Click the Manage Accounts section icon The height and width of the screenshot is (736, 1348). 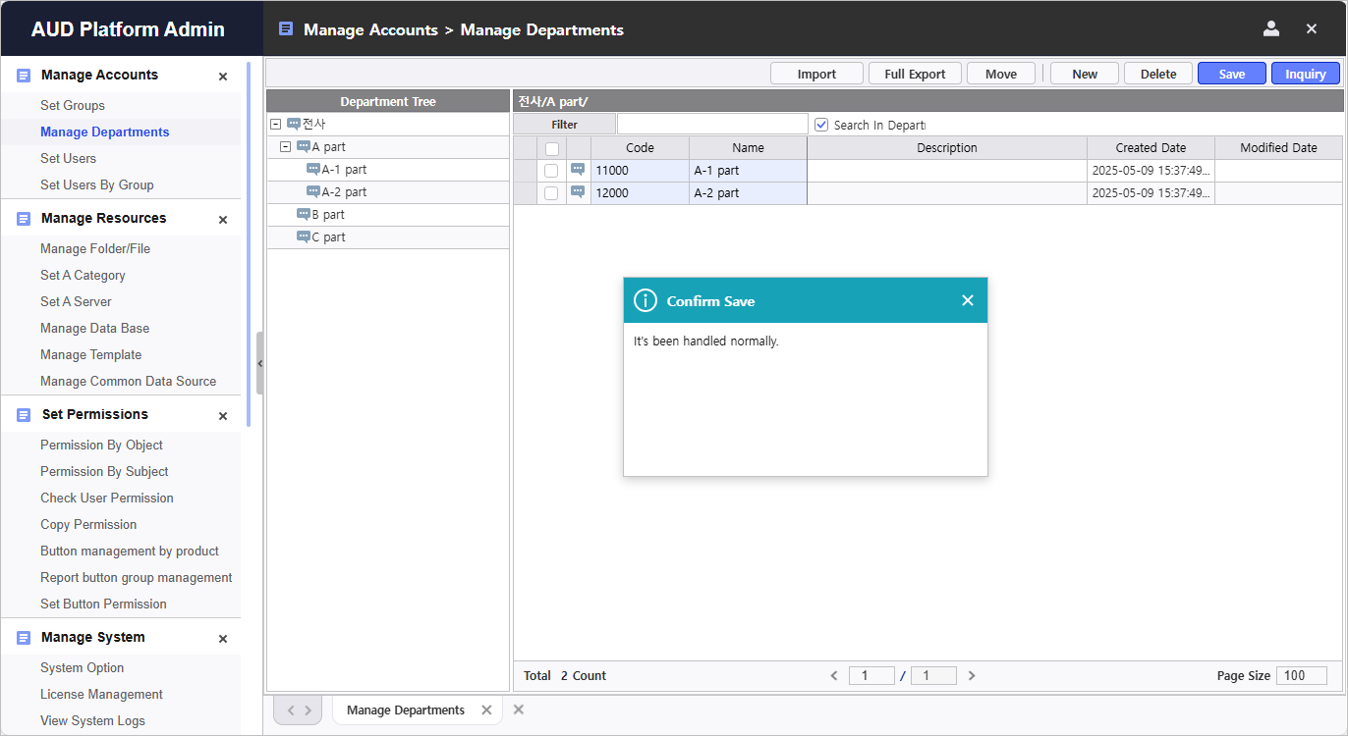pyautogui.click(x=24, y=76)
